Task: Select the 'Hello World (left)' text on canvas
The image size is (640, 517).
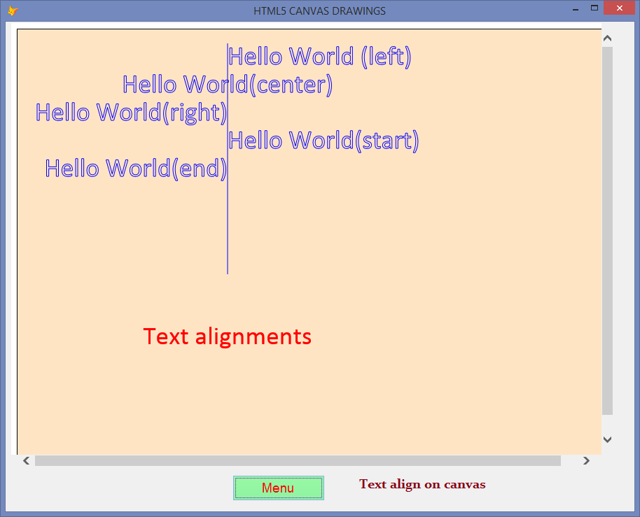Action: tap(319, 57)
